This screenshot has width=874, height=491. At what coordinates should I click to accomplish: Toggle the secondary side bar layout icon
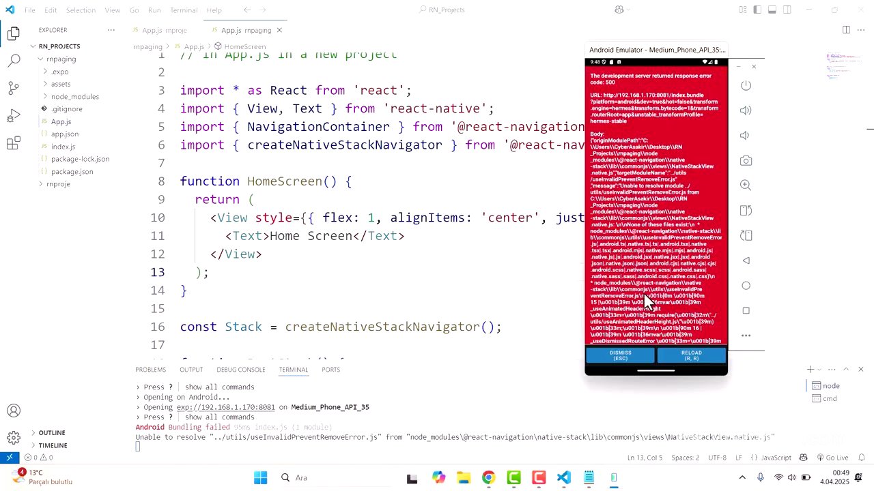[x=787, y=10]
